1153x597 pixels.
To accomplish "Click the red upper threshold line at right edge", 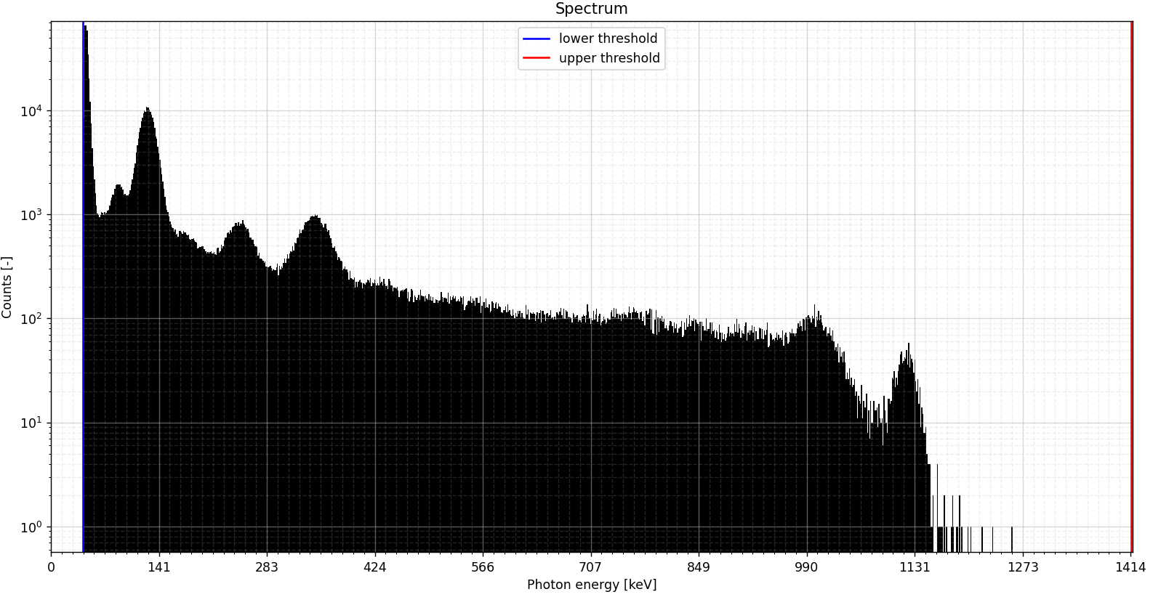I will tap(1131, 291).
